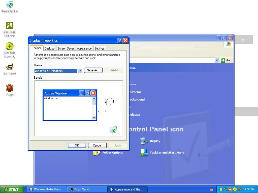Image resolution: width=258 pixels, height=193 pixels.
Task: Click the shield tray icon
Action: click(x=221, y=189)
